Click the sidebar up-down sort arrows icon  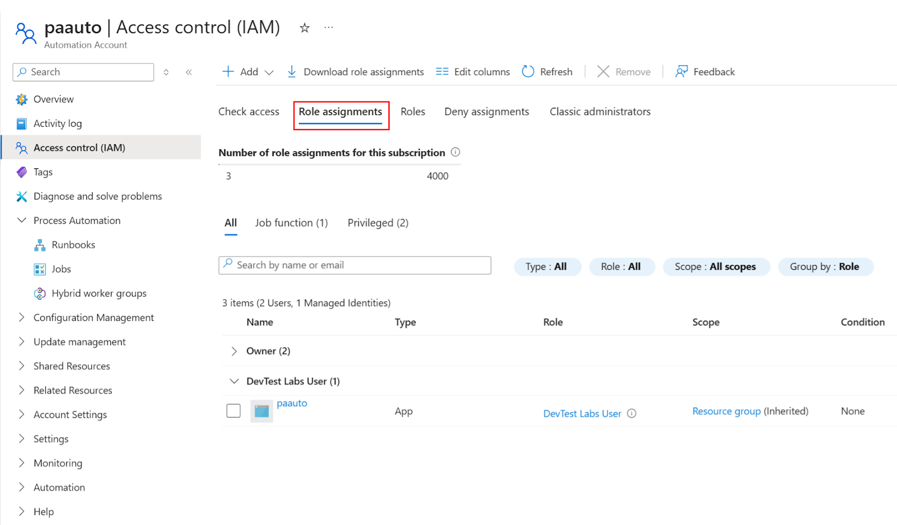pyautogui.click(x=166, y=72)
